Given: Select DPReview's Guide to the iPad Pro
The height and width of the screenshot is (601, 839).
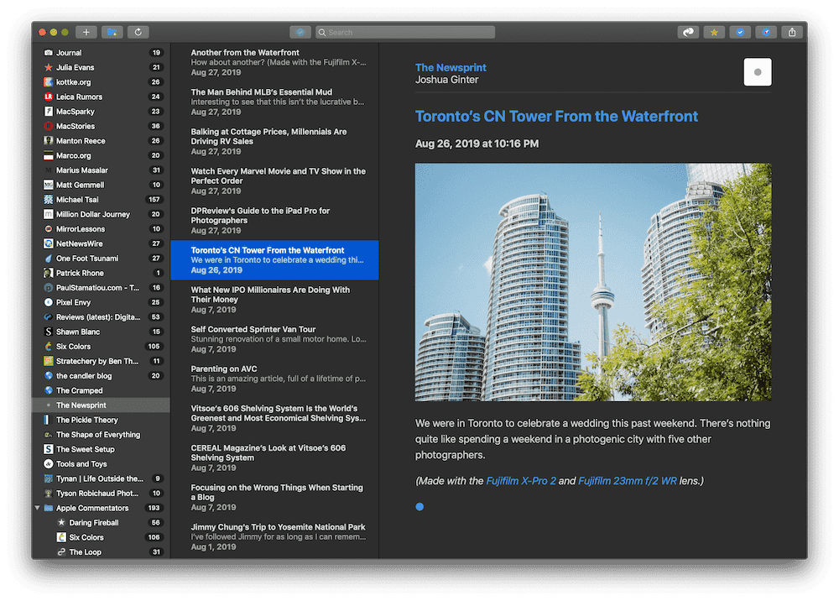Looking at the screenshot, I should (274, 221).
